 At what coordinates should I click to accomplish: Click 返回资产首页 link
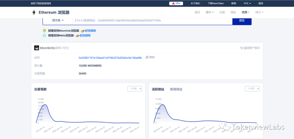(252, 48)
